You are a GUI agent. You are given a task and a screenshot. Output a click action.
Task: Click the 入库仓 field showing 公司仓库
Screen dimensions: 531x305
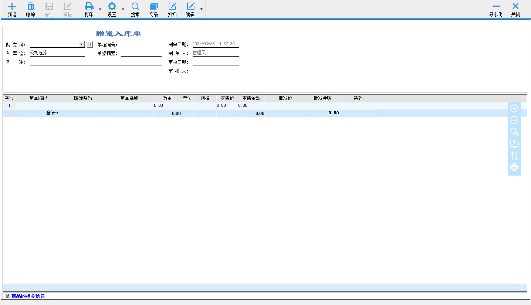tap(57, 53)
